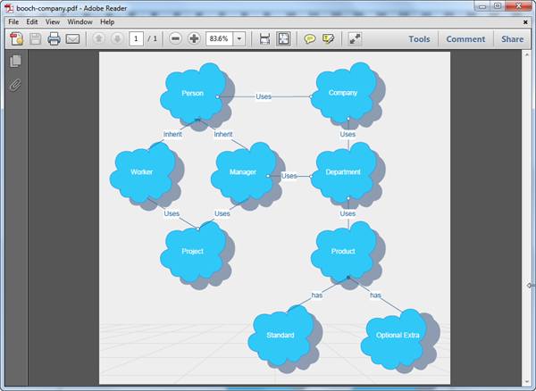The width and height of the screenshot is (536, 391).
Task: Click the Create PDF online icon
Action: (16, 39)
